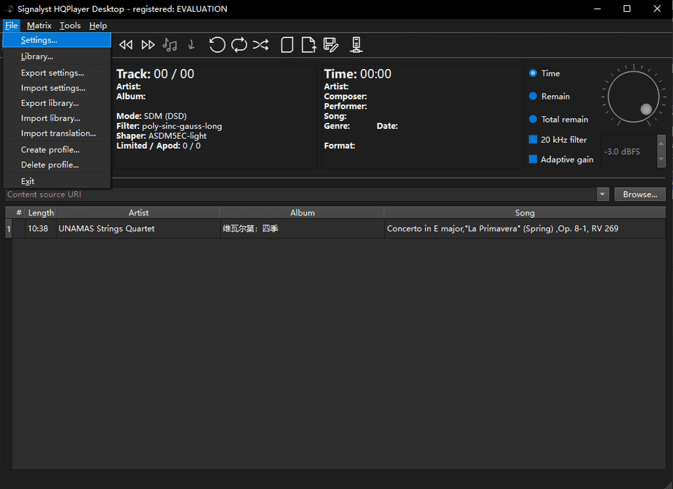Screen dimensions: 673x489
Task: Select the Total remain radio button
Action: pyautogui.click(x=533, y=120)
